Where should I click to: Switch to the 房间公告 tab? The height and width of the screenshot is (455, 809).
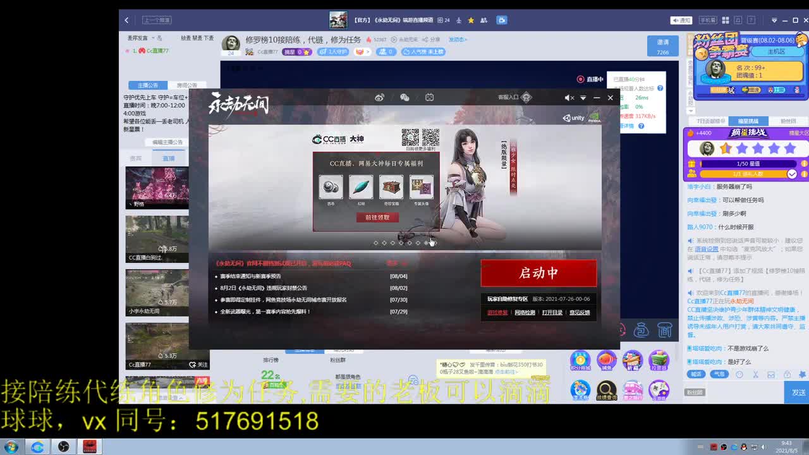click(186, 85)
